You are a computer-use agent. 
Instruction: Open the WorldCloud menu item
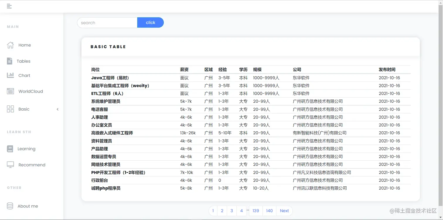click(x=31, y=91)
